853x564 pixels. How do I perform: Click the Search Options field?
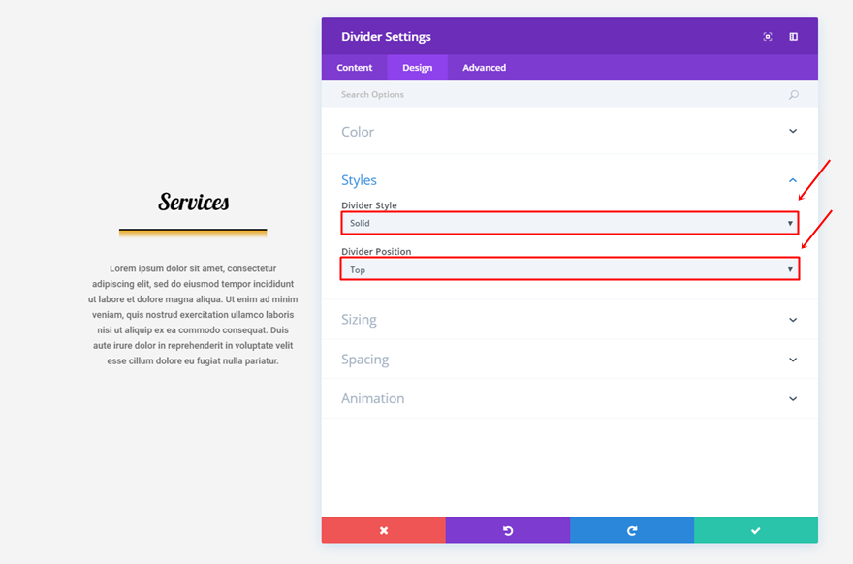click(x=570, y=94)
